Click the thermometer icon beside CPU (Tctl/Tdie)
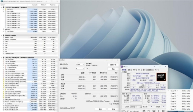The image size is (193, 112). pyautogui.click(x=4, y=59)
